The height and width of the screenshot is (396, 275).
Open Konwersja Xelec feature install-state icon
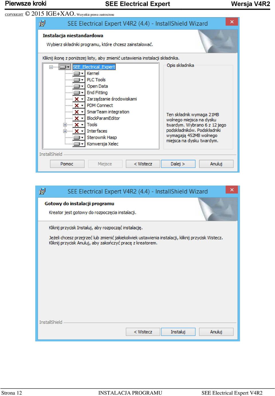(78, 144)
